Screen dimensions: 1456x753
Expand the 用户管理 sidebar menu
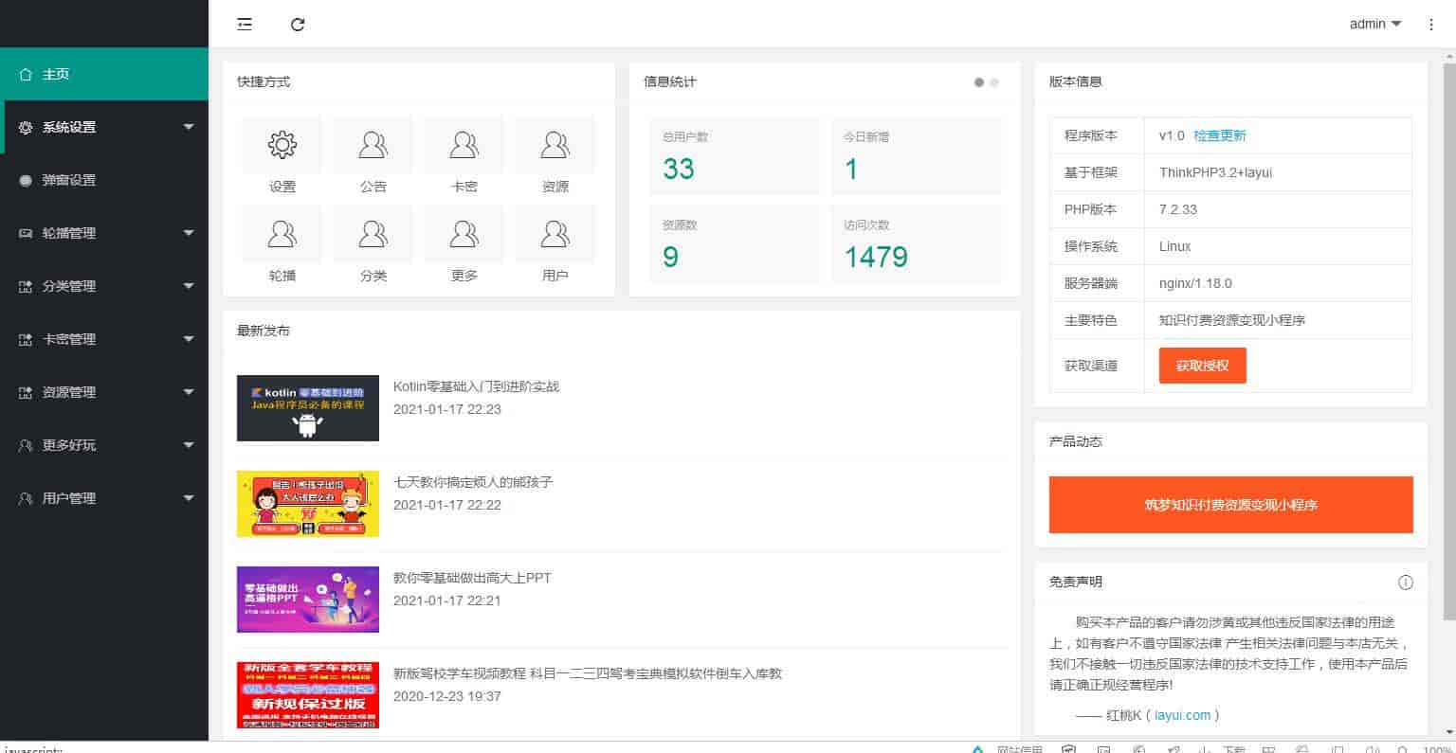pyautogui.click(x=104, y=498)
